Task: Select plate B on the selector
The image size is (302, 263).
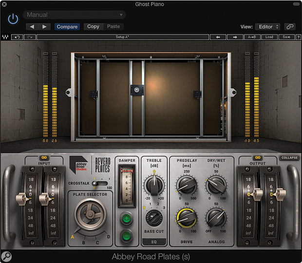Action: [84, 243]
